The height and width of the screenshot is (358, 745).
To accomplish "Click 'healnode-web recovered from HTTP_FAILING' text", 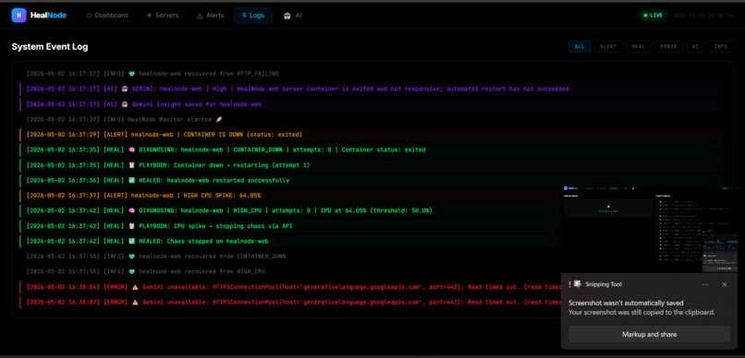I will point(209,74).
